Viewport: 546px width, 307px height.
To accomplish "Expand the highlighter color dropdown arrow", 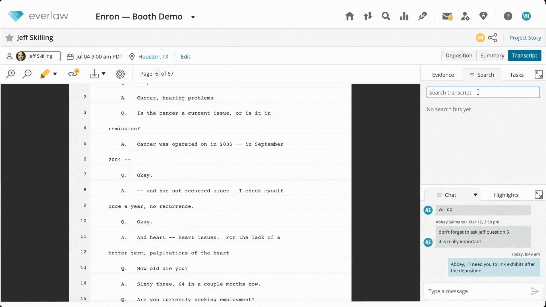I will (55, 74).
